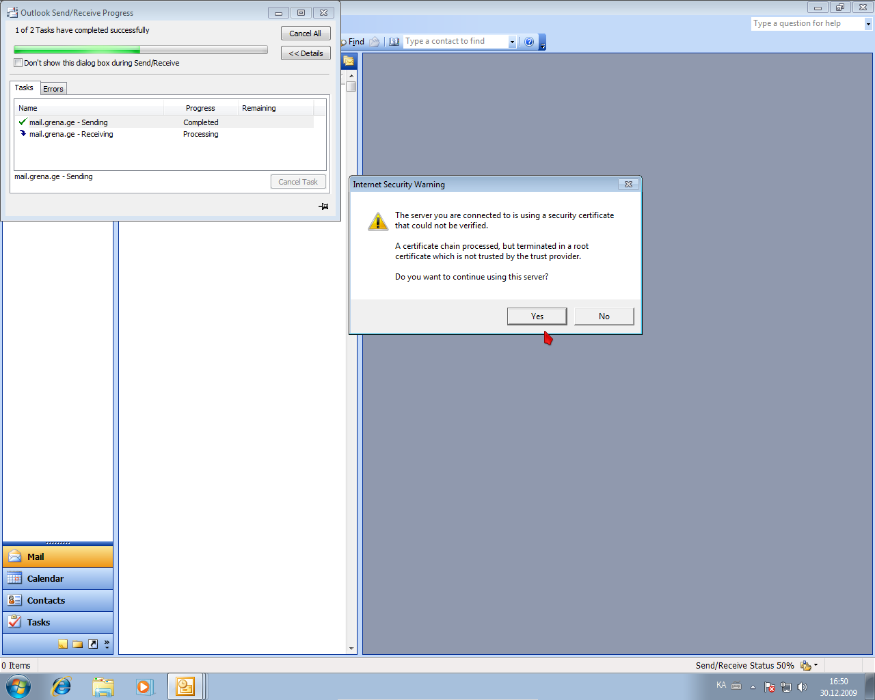The width and height of the screenshot is (875, 700).
Task: Open the Shortcuts icon in navigation pane
Action: [x=93, y=644]
